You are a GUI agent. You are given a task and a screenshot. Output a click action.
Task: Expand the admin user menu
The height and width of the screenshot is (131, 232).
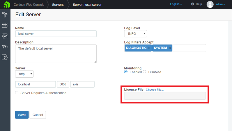tap(220, 4)
